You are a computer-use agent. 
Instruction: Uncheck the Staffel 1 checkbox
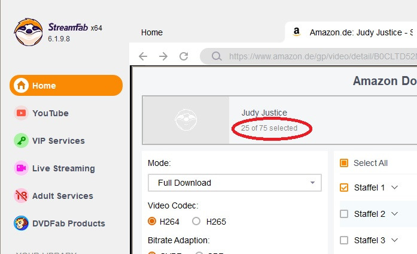(344, 188)
